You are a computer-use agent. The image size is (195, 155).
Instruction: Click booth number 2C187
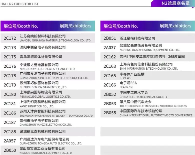(10, 123)
